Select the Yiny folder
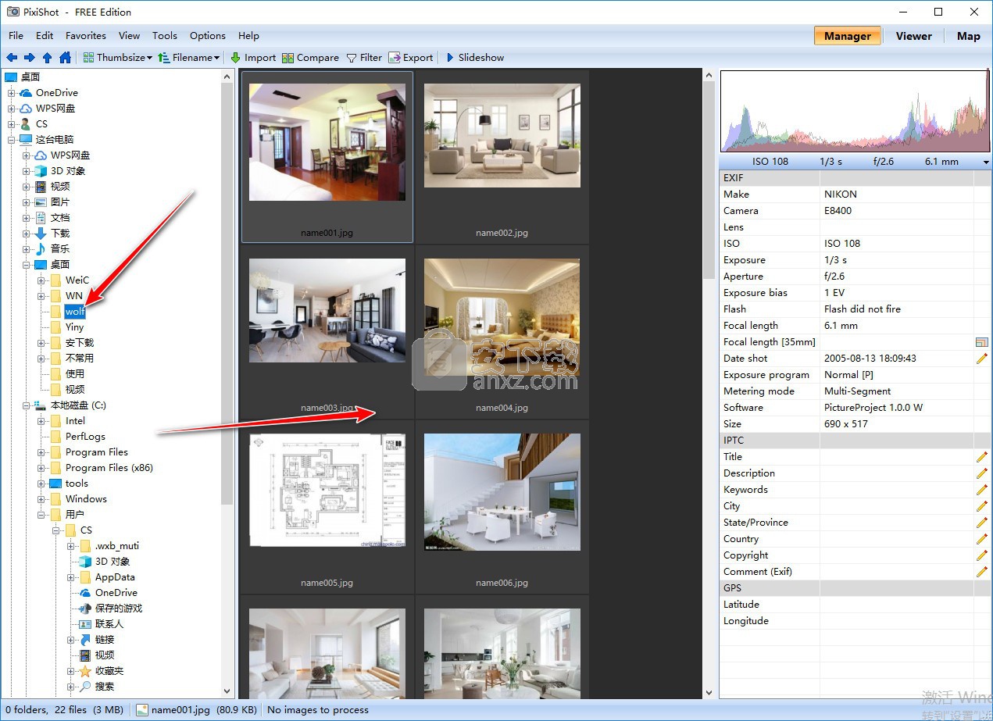 tap(74, 327)
